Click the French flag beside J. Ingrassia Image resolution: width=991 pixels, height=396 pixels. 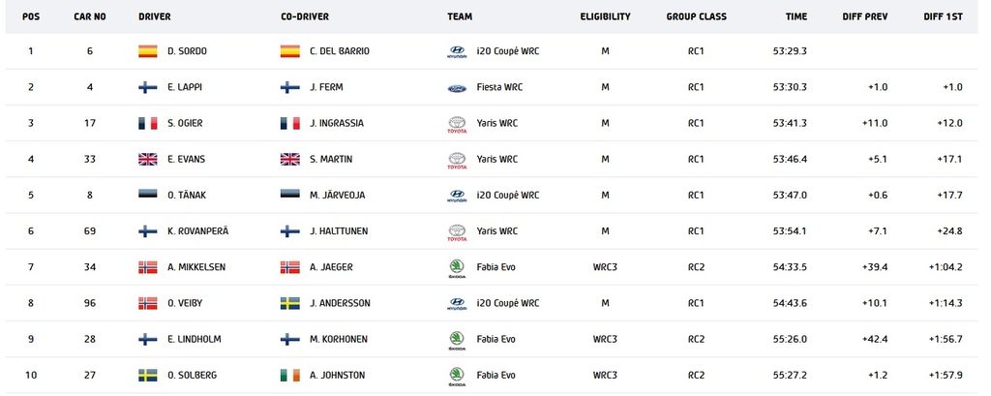290,123
